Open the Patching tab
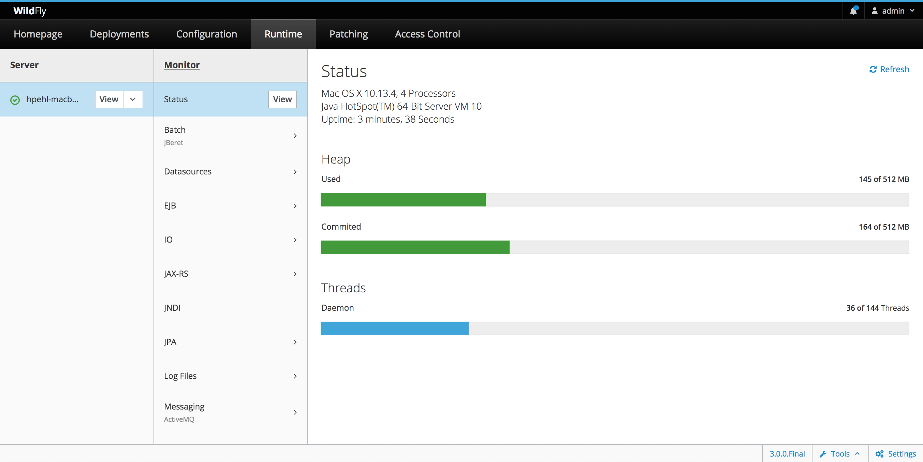Image resolution: width=923 pixels, height=462 pixels. (348, 34)
